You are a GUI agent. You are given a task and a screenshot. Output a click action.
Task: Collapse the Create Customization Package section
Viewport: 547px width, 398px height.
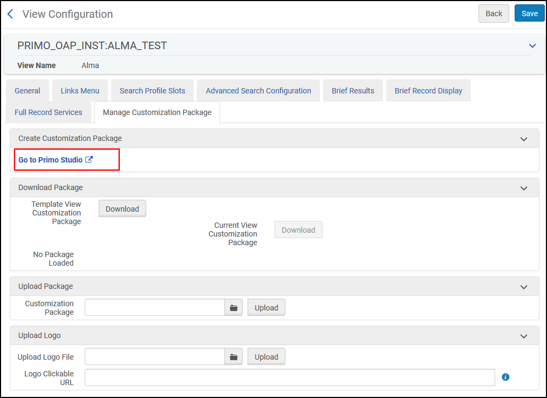tap(523, 139)
